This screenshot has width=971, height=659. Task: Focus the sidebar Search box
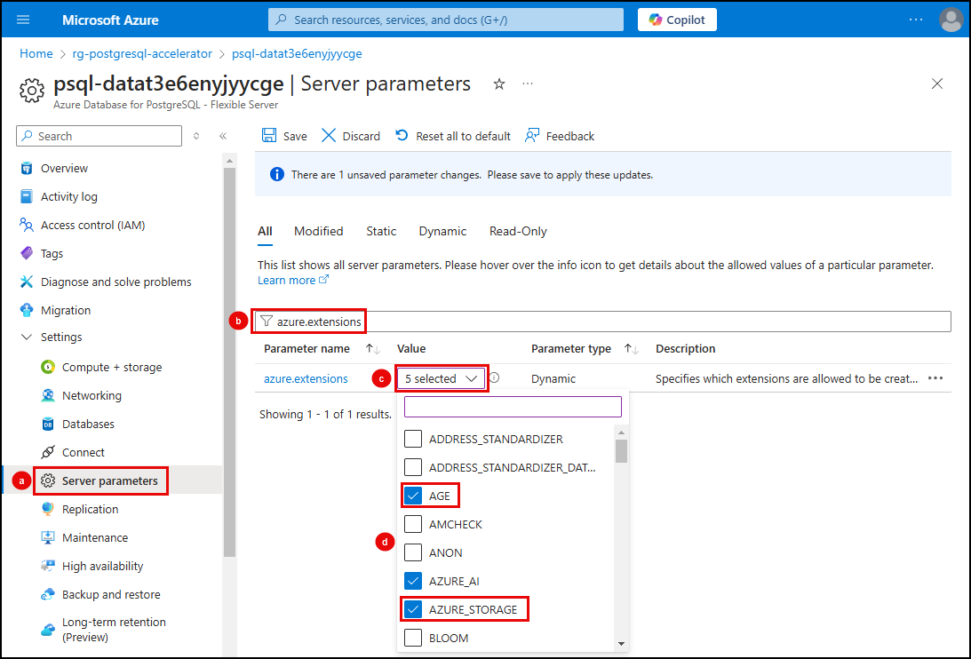pos(99,136)
